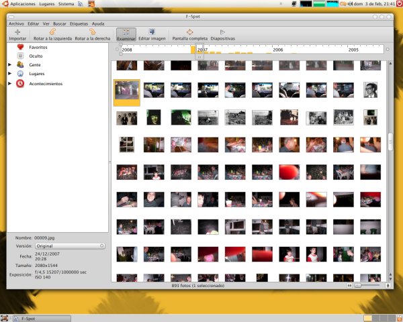This screenshot has width=403, height=322.
Task: Click the scrollbar up arrow
Action: point(390,63)
